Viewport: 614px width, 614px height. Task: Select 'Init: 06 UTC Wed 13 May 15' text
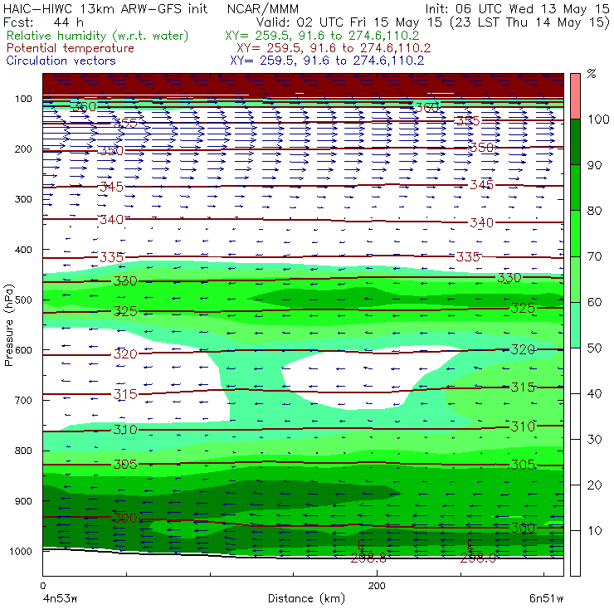[517, 9]
